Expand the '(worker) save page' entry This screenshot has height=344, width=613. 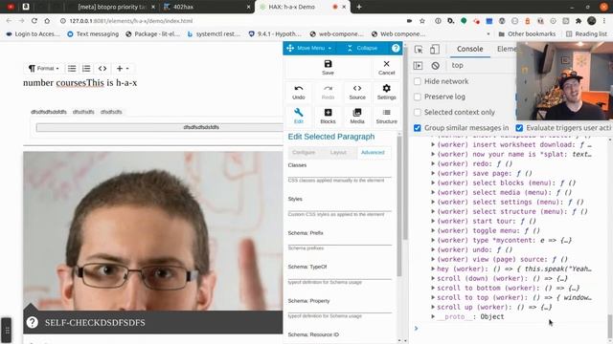click(x=433, y=173)
